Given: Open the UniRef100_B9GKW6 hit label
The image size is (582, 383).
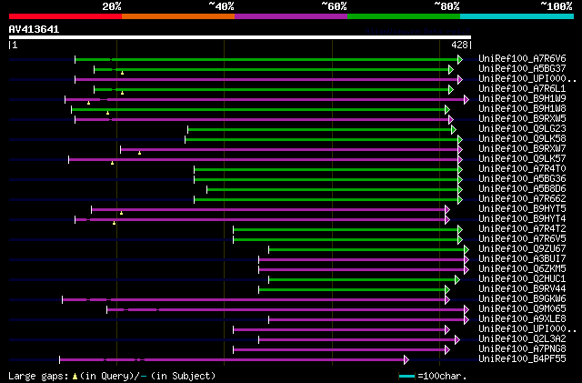Looking at the screenshot, I should (x=522, y=299).
